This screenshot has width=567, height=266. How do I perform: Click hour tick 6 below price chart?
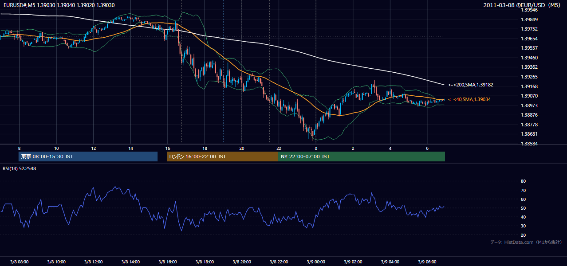tap(427, 148)
